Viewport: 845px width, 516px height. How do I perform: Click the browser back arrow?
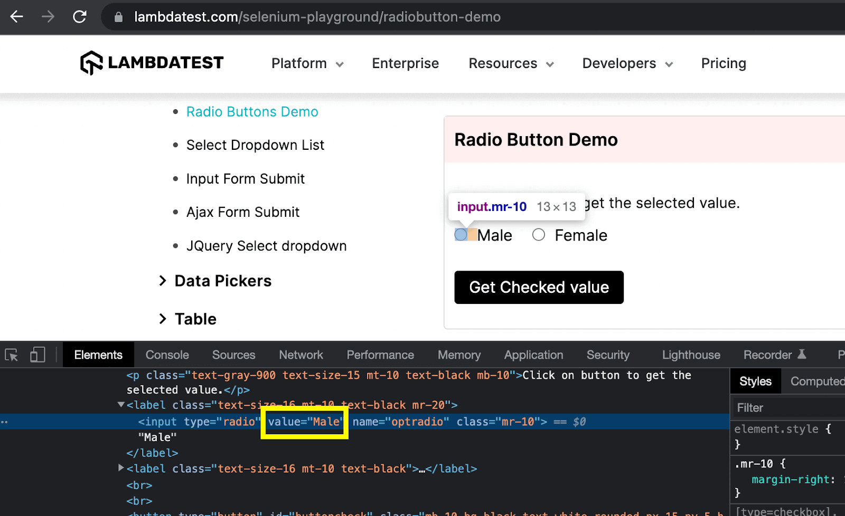16,16
